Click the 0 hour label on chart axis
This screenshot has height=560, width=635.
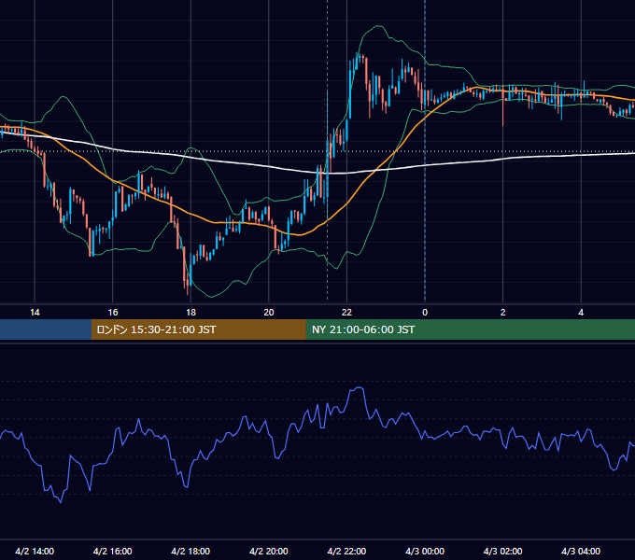[425, 313]
